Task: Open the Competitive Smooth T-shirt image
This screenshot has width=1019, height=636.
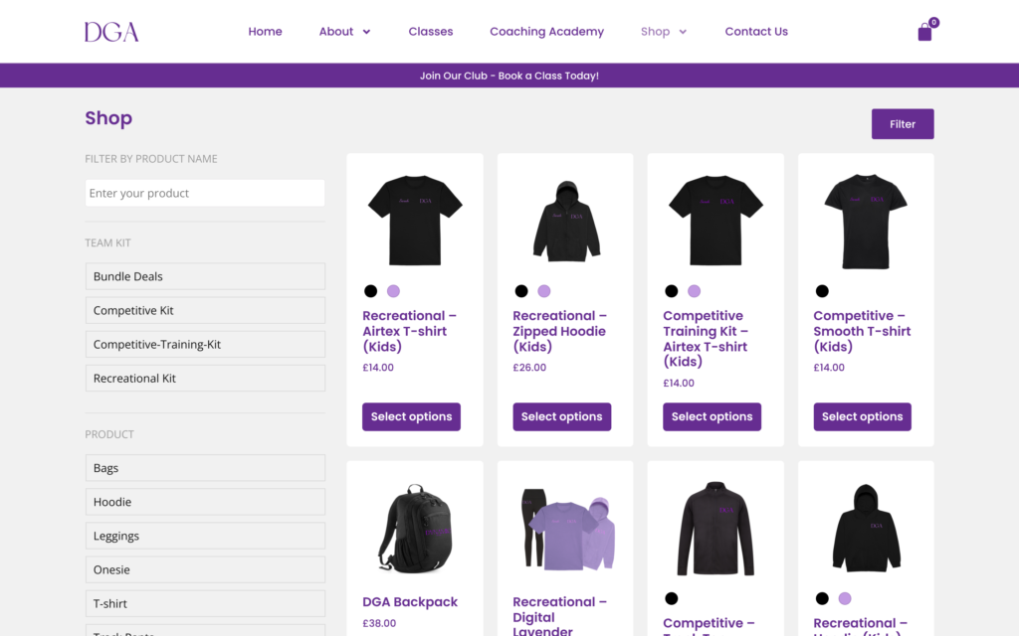Action: pos(866,221)
